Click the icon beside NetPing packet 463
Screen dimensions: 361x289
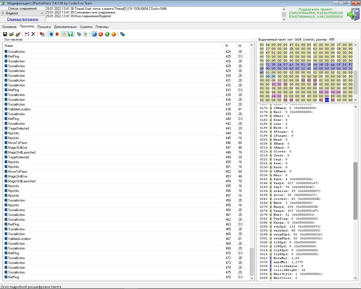click(6, 224)
